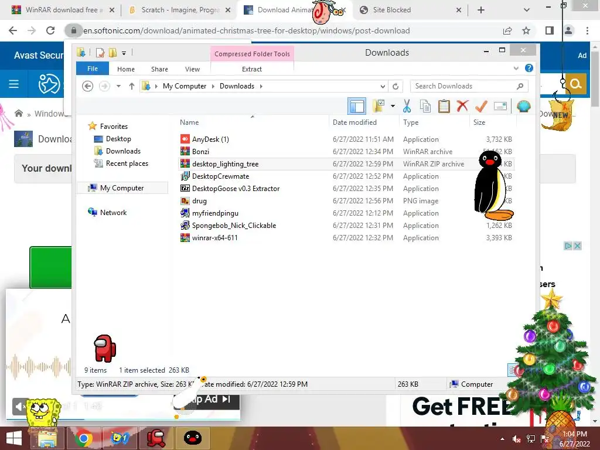Bookmark this page with star icon
Viewport: 600px width, 450px height.
click(x=526, y=30)
